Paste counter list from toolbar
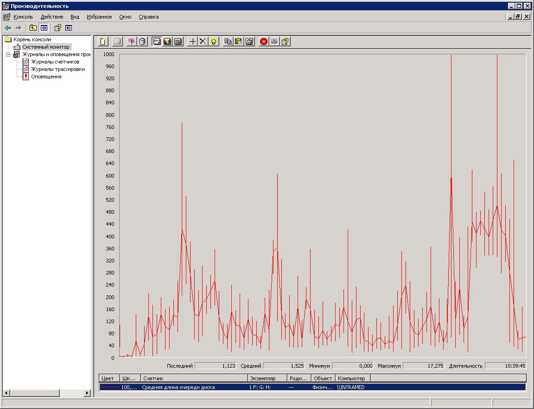The height and width of the screenshot is (409, 534). (x=239, y=41)
